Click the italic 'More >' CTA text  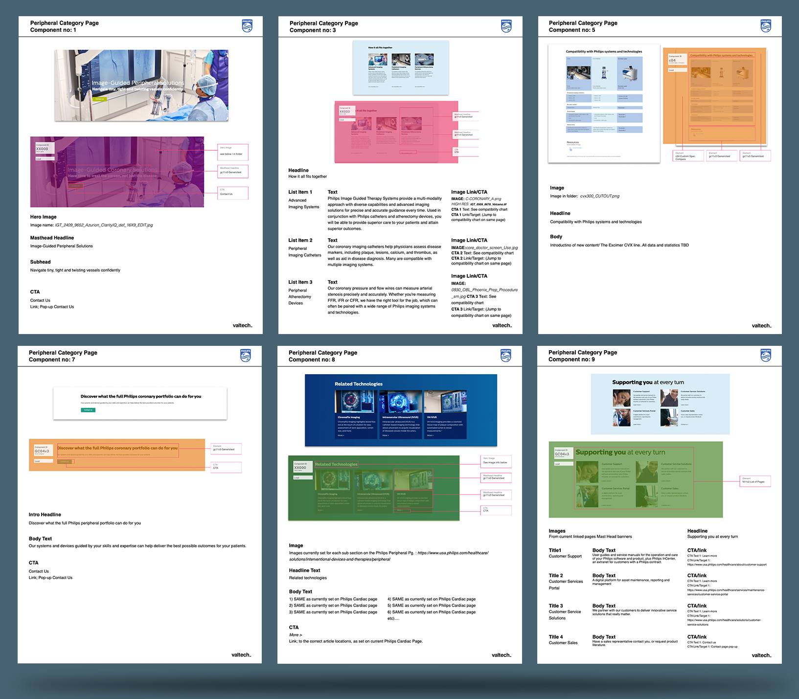(296, 635)
